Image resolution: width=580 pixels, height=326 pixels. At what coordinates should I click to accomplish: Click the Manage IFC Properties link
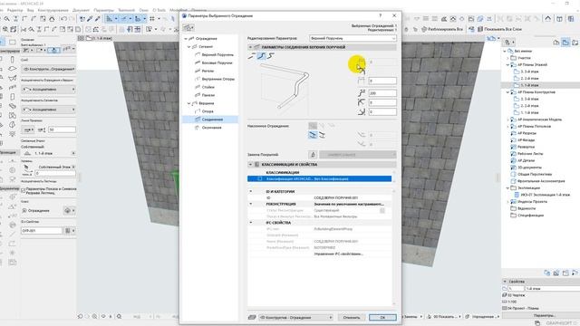pyautogui.click(x=338, y=254)
